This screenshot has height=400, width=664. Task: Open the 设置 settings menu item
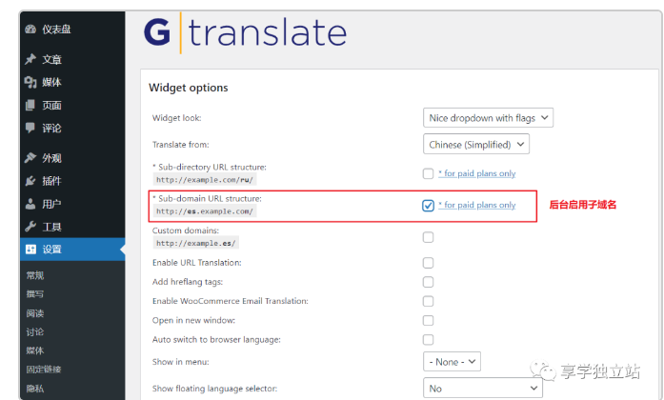pos(51,250)
